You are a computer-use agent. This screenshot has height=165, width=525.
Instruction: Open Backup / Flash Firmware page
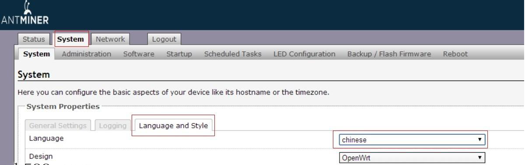coord(389,54)
